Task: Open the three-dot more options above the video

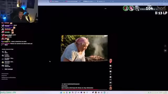Action: click(x=106, y=9)
